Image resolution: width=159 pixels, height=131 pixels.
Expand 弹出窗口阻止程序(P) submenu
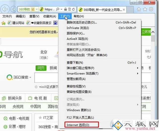click(100, 68)
